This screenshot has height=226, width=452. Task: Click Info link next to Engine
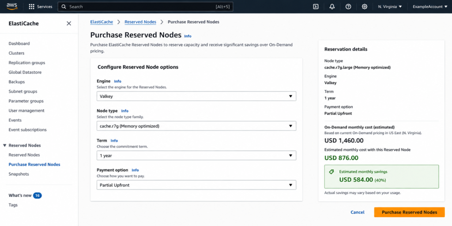[117, 81]
